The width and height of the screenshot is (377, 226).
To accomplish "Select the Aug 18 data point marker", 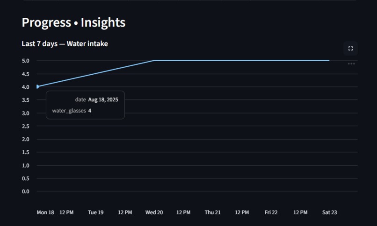I will point(37,86).
